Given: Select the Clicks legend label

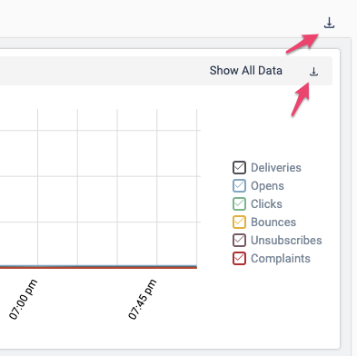Looking at the screenshot, I should pyautogui.click(x=266, y=203).
